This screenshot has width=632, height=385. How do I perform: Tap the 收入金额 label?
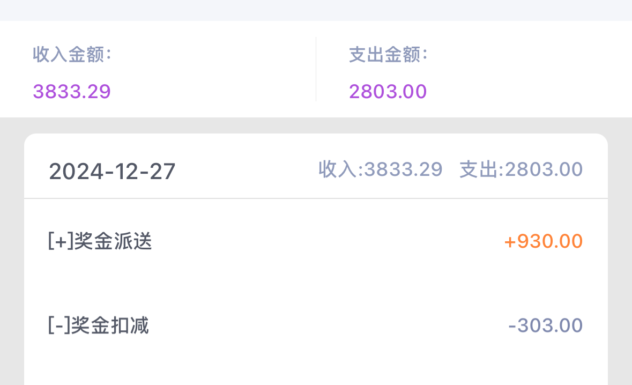72,55
